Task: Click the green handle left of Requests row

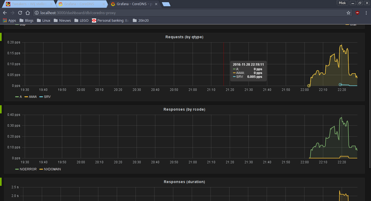Action: [1, 37]
